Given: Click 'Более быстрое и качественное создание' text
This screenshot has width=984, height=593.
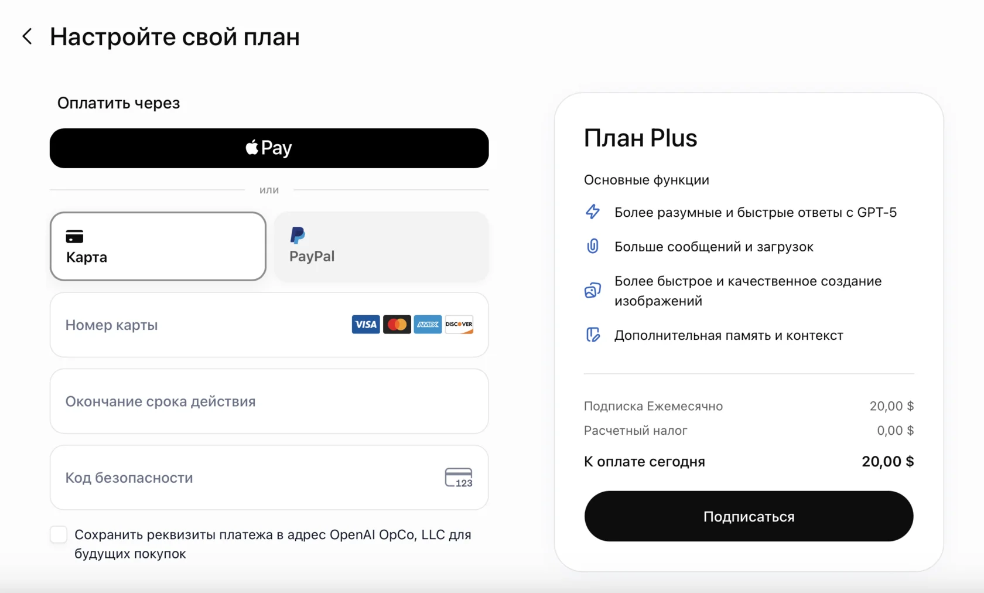Looking at the screenshot, I should click(x=748, y=281).
